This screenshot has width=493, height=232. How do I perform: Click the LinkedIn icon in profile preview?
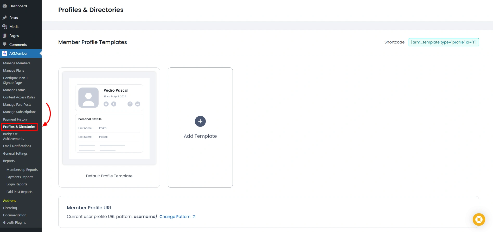coord(138,104)
